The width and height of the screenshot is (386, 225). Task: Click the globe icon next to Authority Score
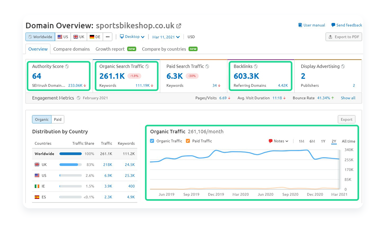[x=67, y=67]
